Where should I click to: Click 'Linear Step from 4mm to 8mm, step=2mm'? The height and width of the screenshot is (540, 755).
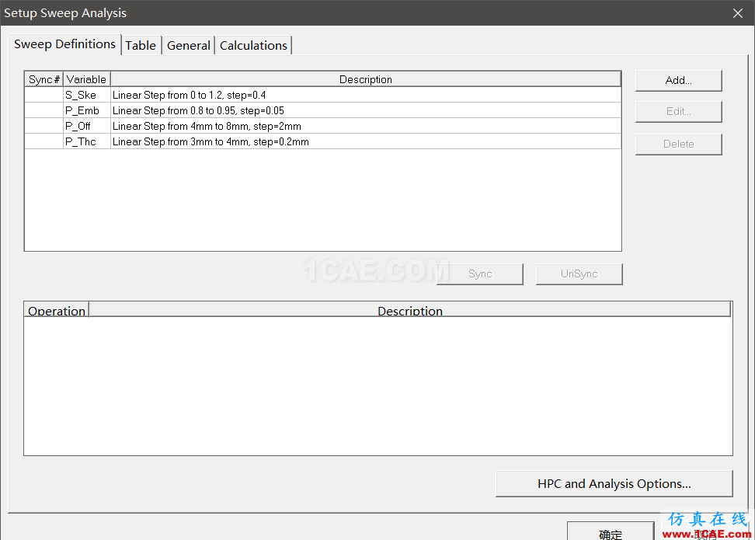pyautogui.click(x=207, y=126)
